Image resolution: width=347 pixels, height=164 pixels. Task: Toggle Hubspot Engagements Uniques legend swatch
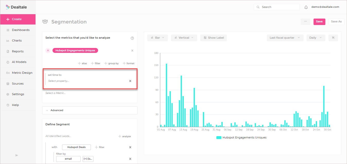coord(219,138)
